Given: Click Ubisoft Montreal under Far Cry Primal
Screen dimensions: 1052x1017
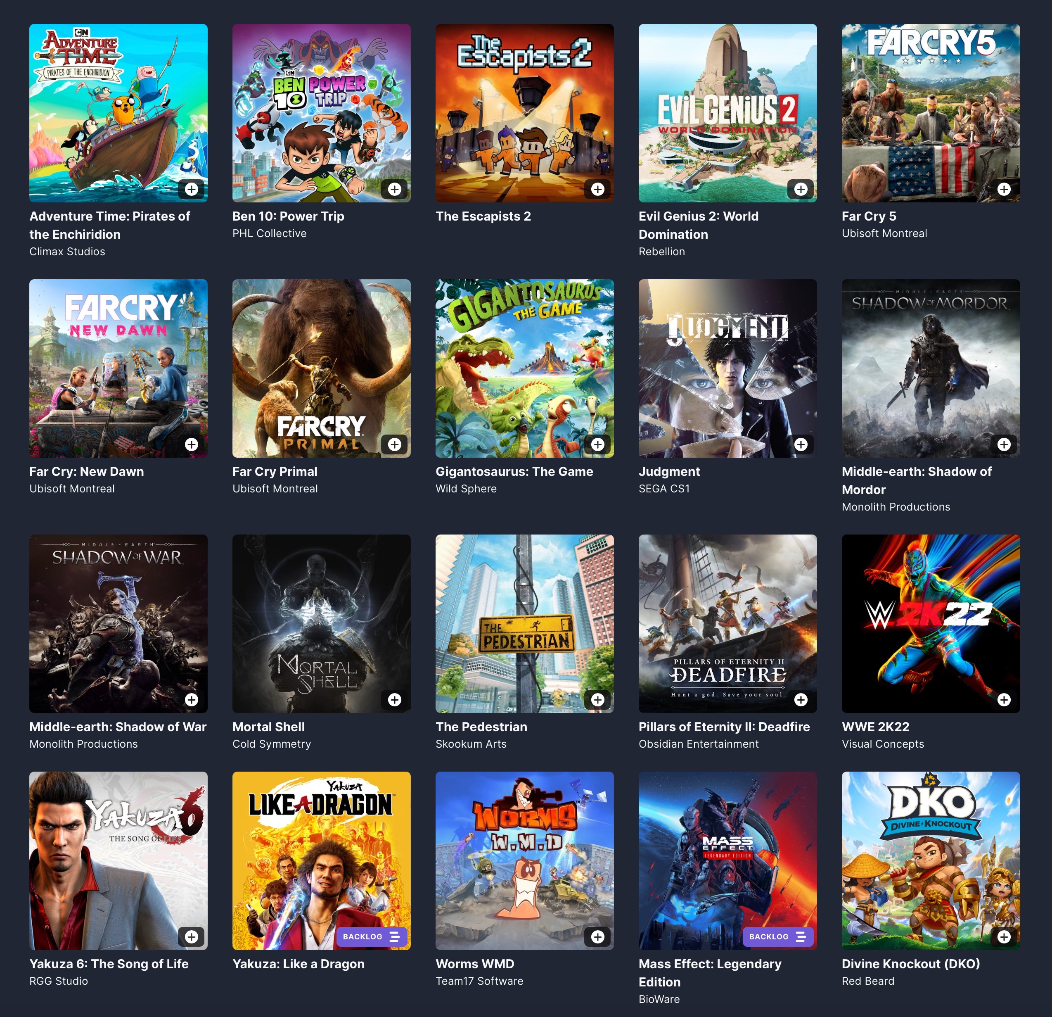Looking at the screenshot, I should [x=275, y=489].
